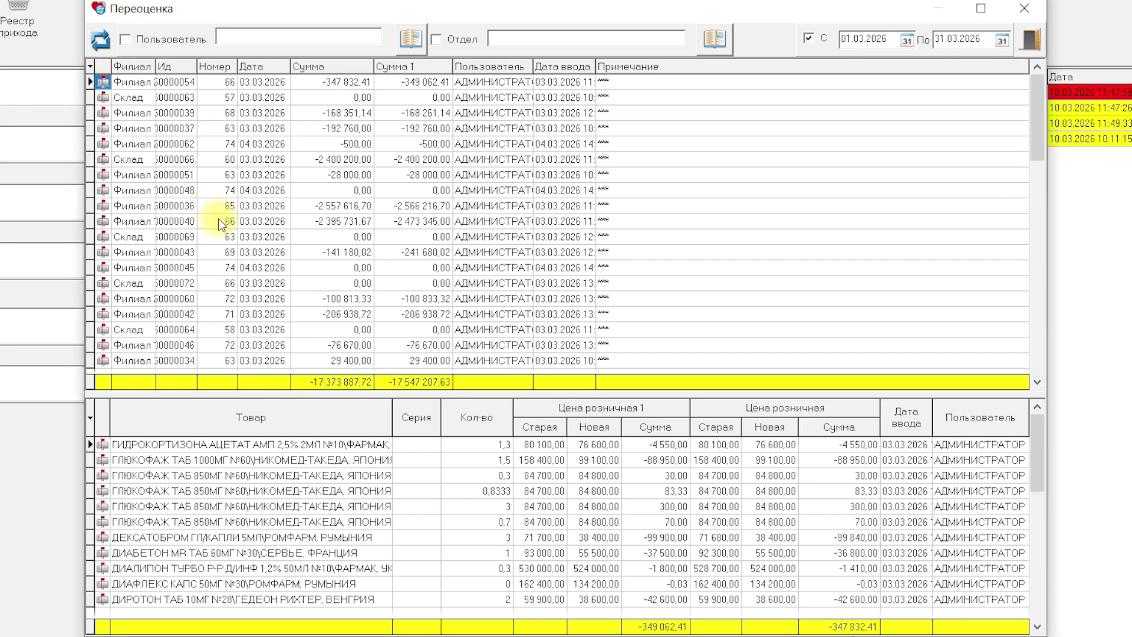The image size is (1132, 637).
Task: Click the Переоценка window app icon
Action: 98,8
